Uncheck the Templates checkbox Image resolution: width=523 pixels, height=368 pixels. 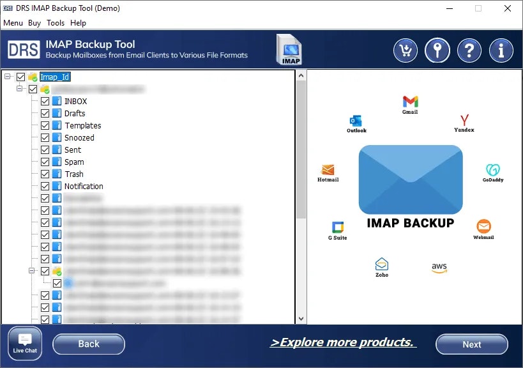click(45, 125)
